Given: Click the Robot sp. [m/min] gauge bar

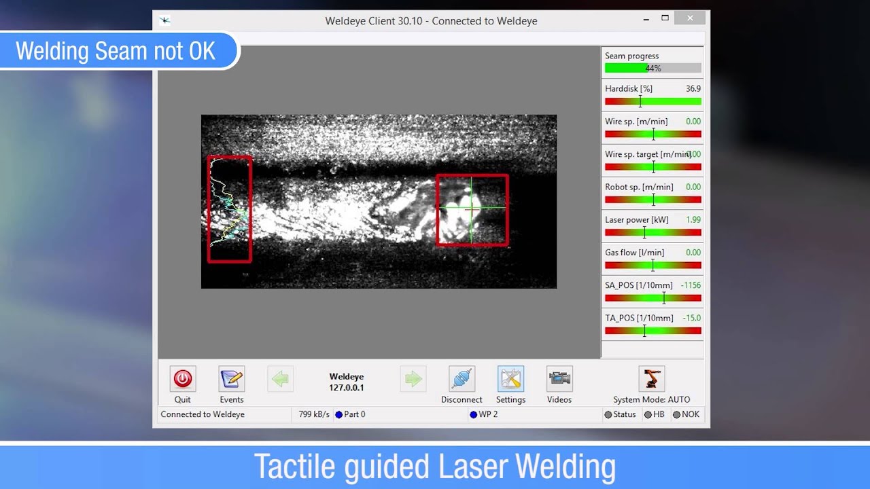Looking at the screenshot, I should 653,200.
